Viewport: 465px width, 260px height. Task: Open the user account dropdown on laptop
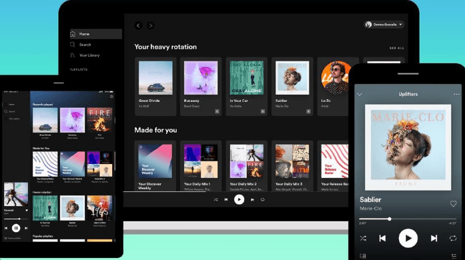tap(384, 25)
